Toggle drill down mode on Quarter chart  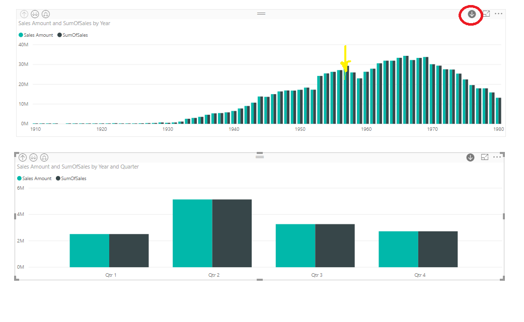[x=470, y=157]
